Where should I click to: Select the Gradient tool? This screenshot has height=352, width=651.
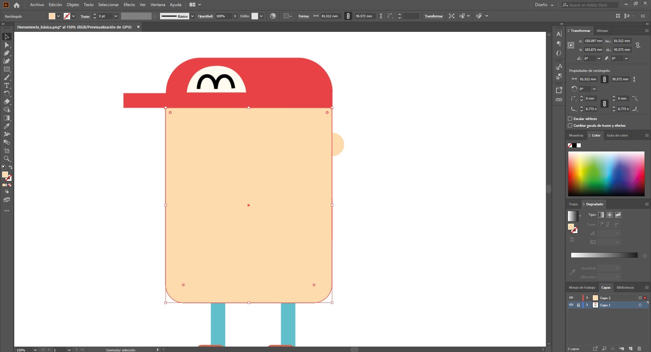tap(6, 118)
